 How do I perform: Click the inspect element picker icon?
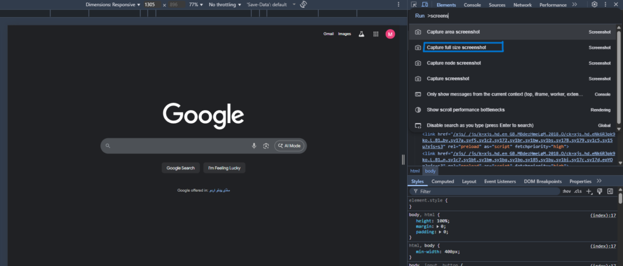[414, 5]
